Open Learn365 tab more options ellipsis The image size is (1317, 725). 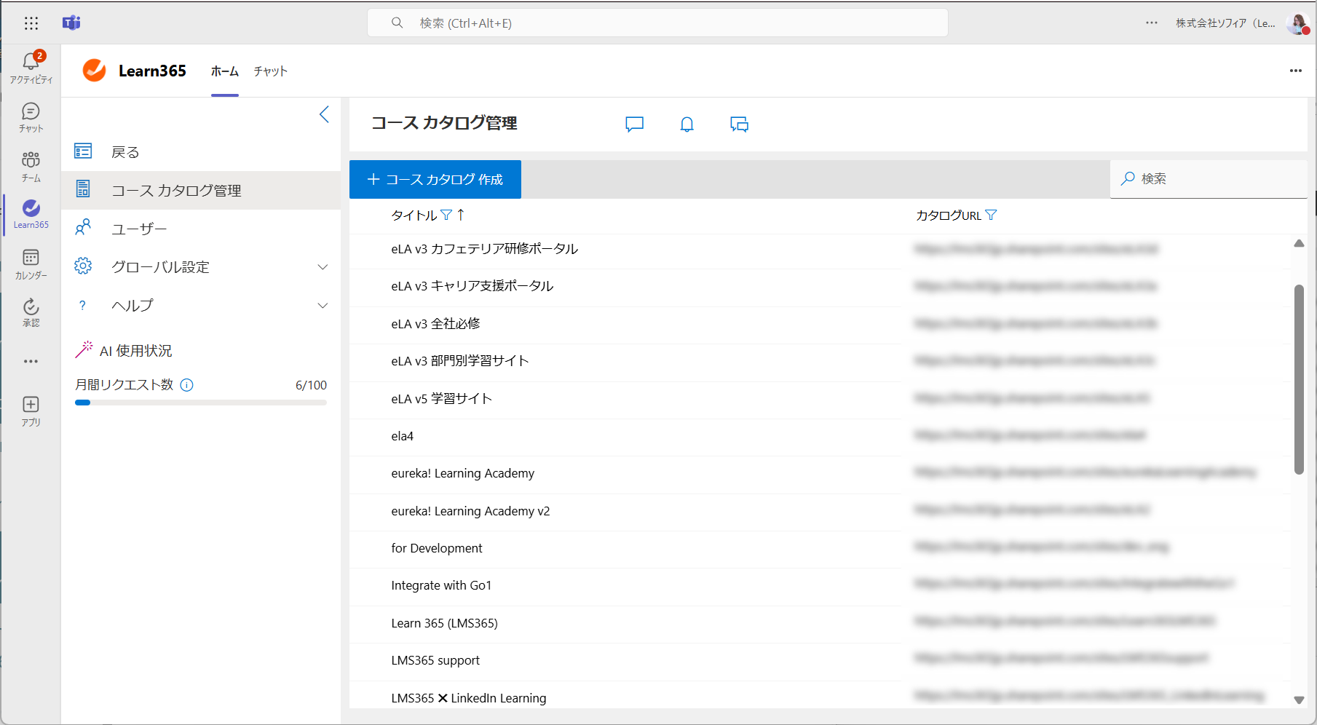pyautogui.click(x=1295, y=71)
